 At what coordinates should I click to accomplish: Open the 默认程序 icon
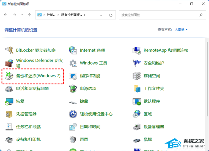click(137, 101)
